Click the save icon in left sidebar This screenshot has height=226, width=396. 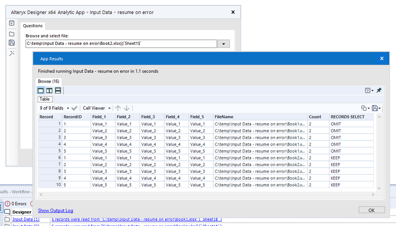point(12,43)
